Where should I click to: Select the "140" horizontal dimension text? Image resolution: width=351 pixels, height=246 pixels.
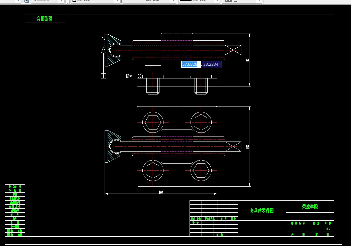coord(161,192)
